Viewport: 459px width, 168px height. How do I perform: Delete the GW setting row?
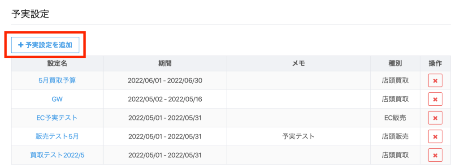(435, 99)
